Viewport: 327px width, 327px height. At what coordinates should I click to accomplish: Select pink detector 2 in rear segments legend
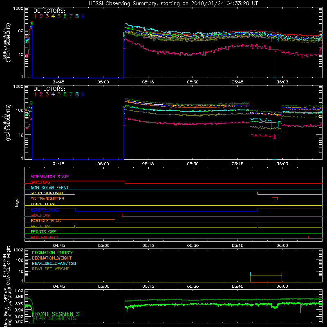tap(41, 94)
